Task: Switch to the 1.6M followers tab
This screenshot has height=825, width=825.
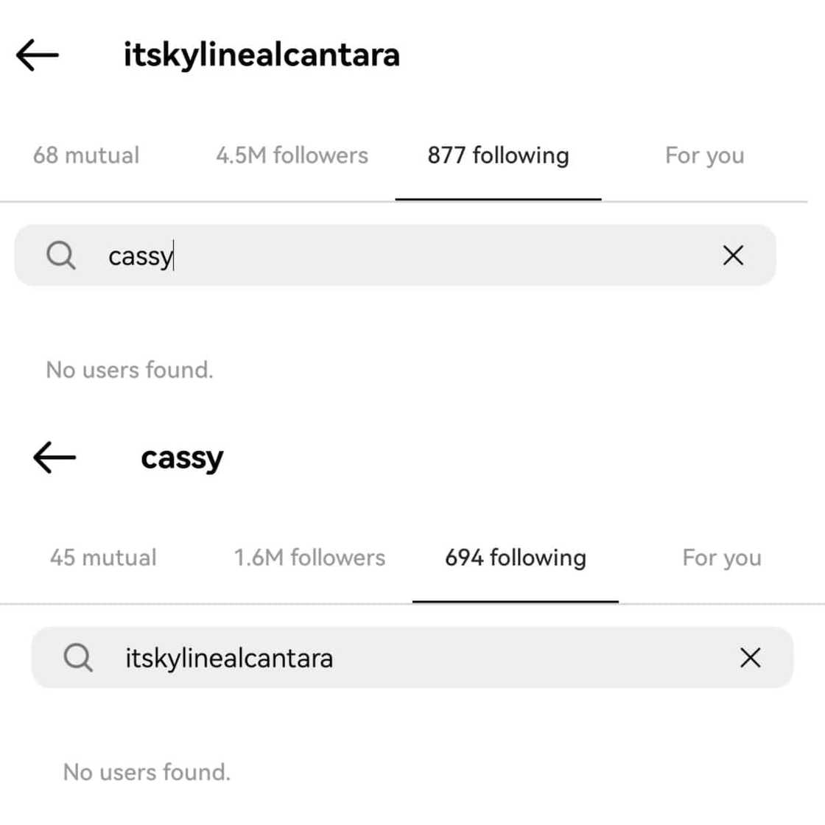Action: click(309, 558)
